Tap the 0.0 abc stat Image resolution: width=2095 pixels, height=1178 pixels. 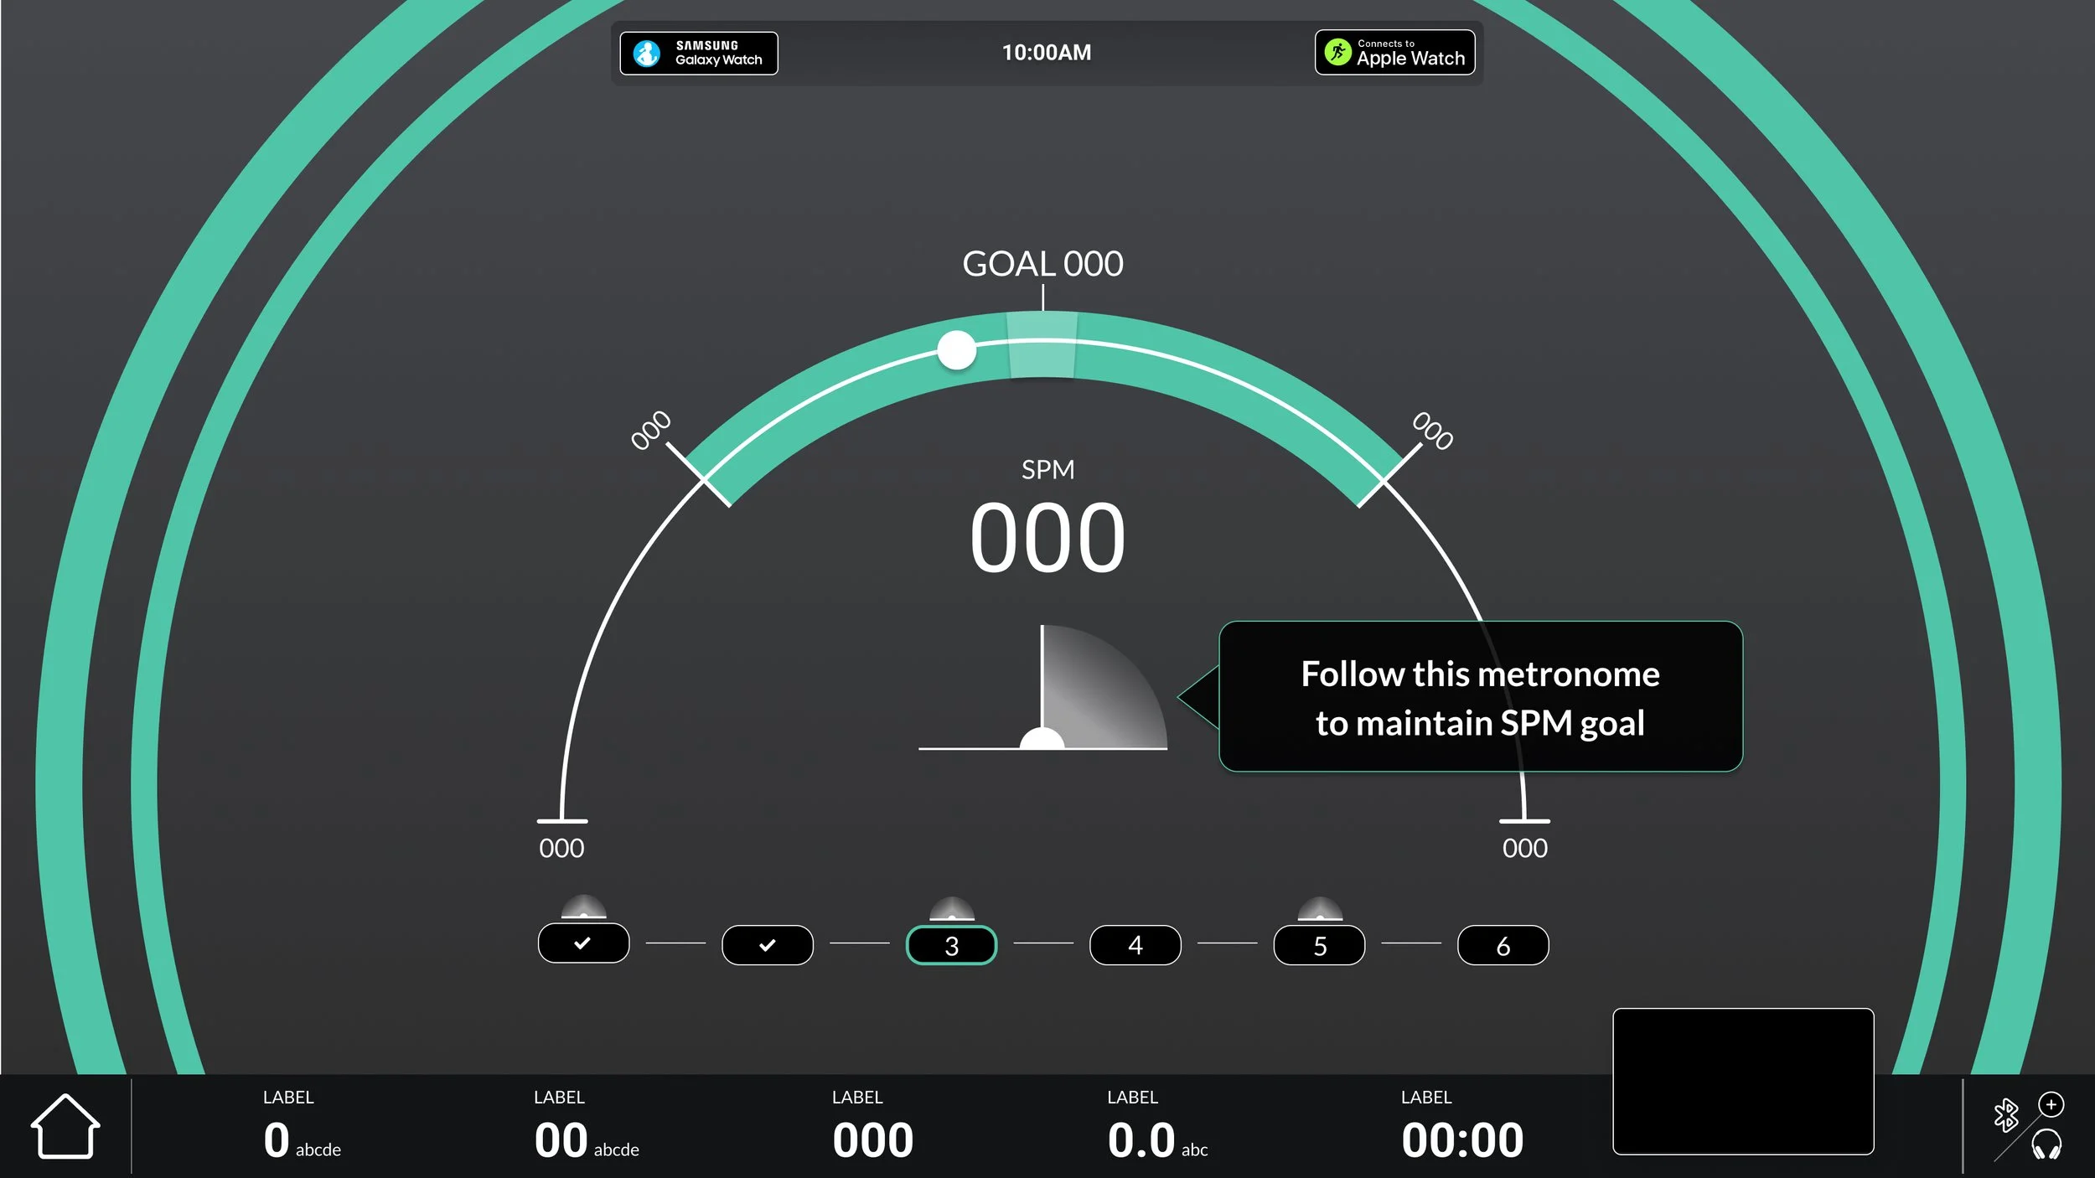click(1157, 1140)
